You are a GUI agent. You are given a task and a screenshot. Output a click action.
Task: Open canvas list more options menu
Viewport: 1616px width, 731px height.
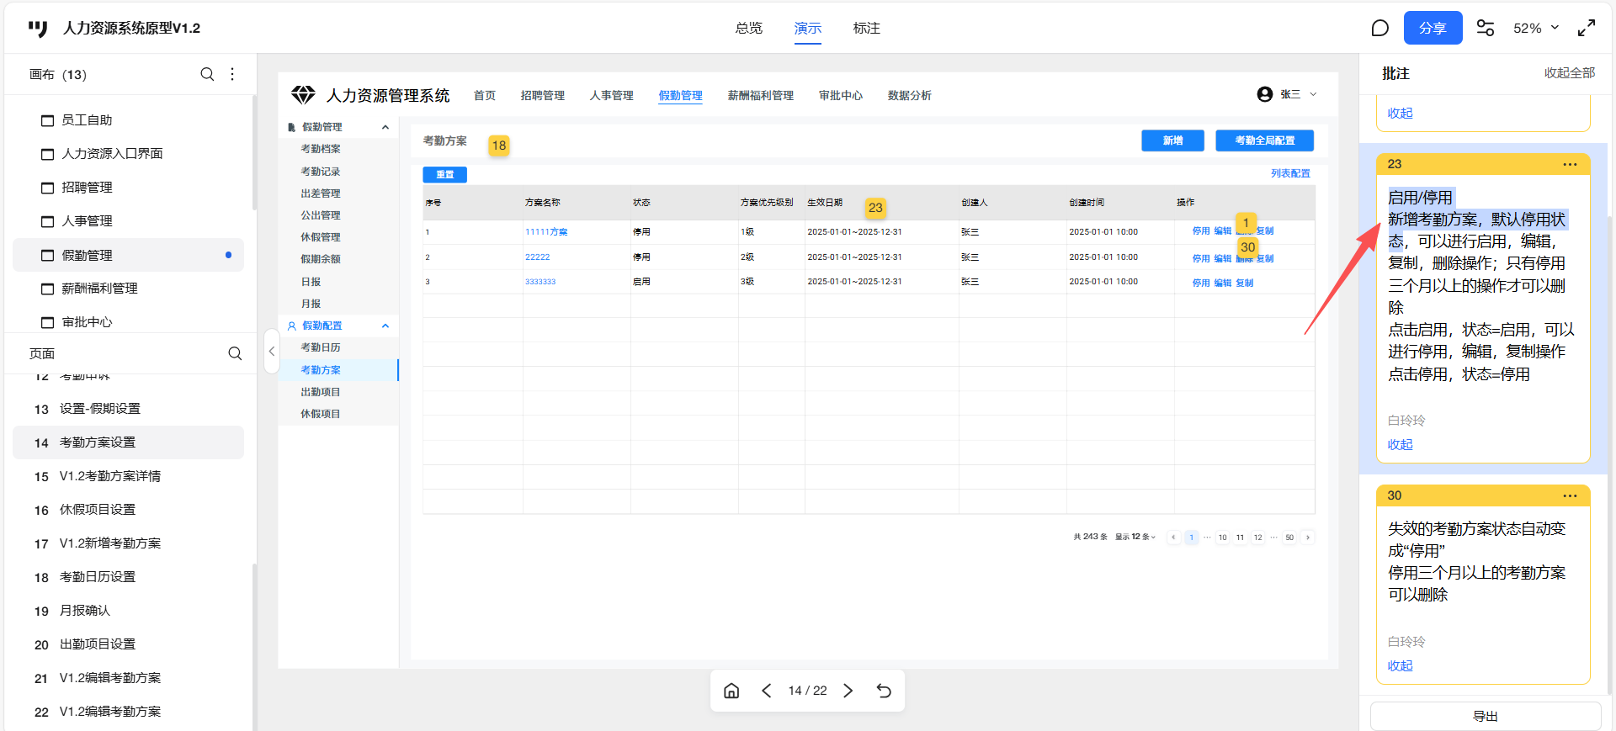232,74
